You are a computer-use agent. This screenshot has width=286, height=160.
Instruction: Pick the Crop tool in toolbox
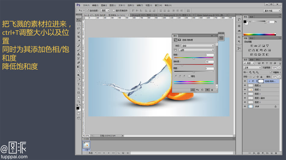(79, 37)
